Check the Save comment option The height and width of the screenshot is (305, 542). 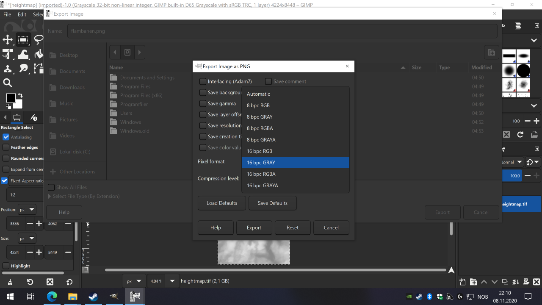[x=268, y=81]
